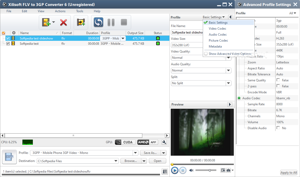Open the bottom Profile combo box dropdown
Image resolution: width=300 pixels, height=177 pixels.
pyautogui.click(x=136, y=153)
